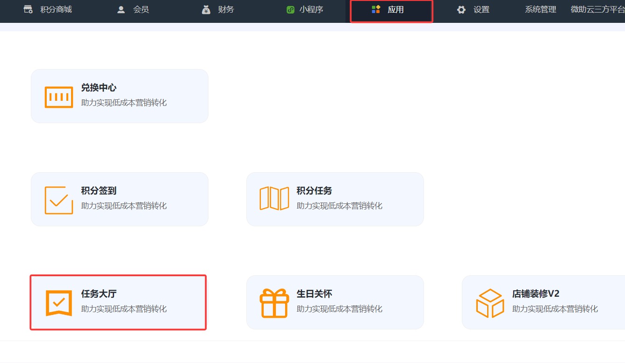This screenshot has width=625, height=363.
Task: Click the 会员 person icon
Action: (121, 10)
